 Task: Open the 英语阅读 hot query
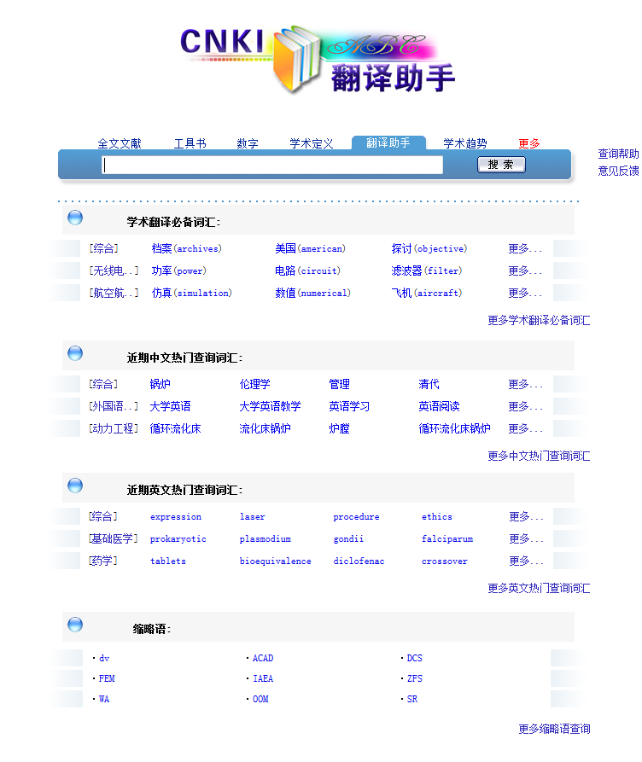(x=439, y=406)
